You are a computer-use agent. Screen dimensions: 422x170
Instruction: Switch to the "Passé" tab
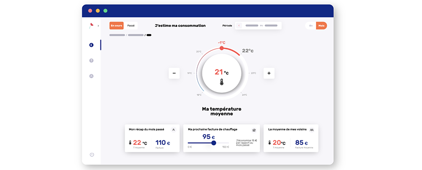131,26
